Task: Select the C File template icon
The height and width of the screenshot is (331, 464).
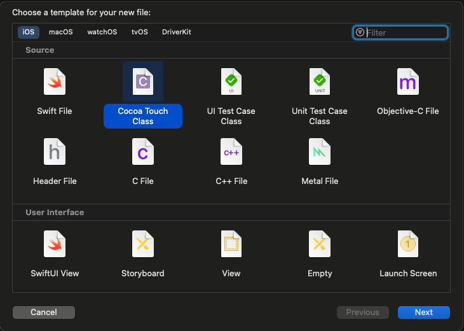Action: tap(143, 151)
